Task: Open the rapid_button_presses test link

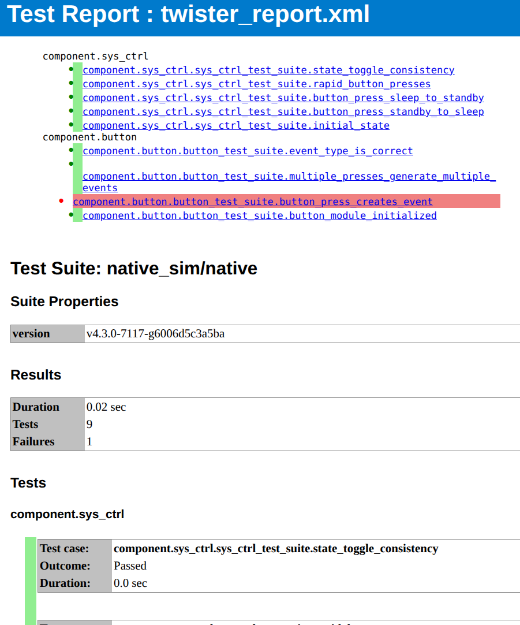Action: tap(256, 84)
